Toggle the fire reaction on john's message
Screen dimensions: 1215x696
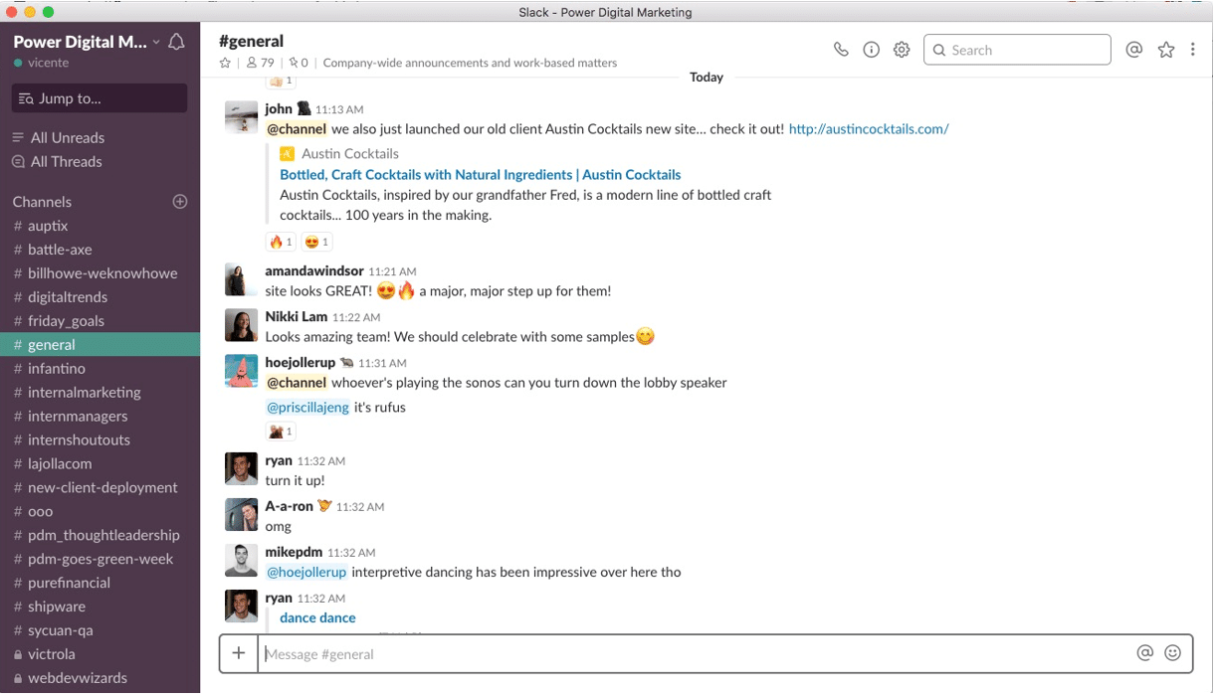(281, 242)
